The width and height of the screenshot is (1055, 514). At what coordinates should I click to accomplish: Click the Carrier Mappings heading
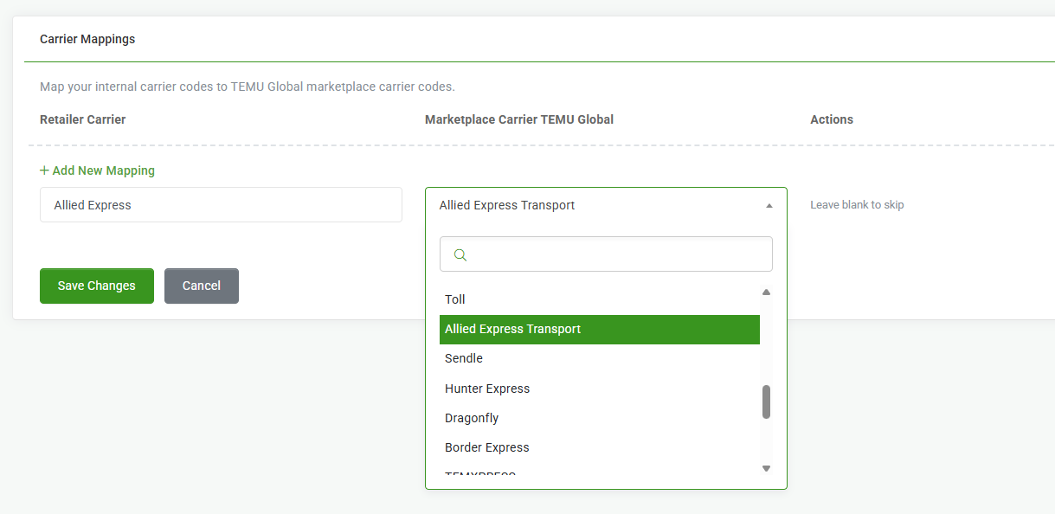coord(87,39)
